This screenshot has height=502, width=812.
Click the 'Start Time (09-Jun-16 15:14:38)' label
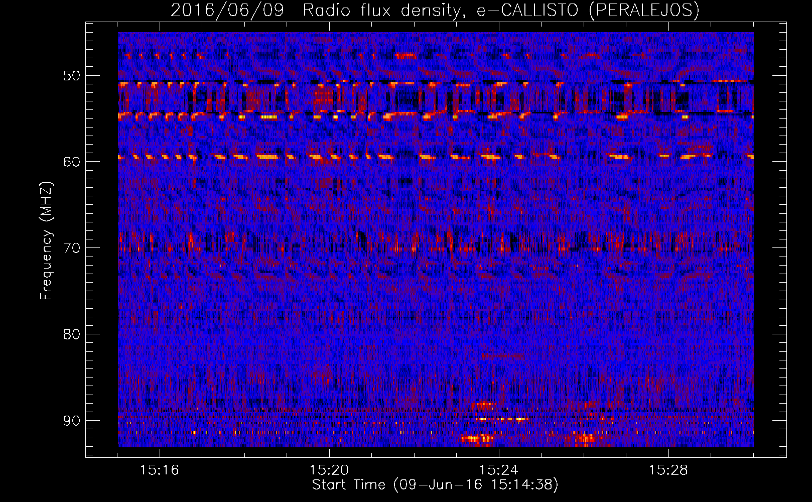click(435, 485)
